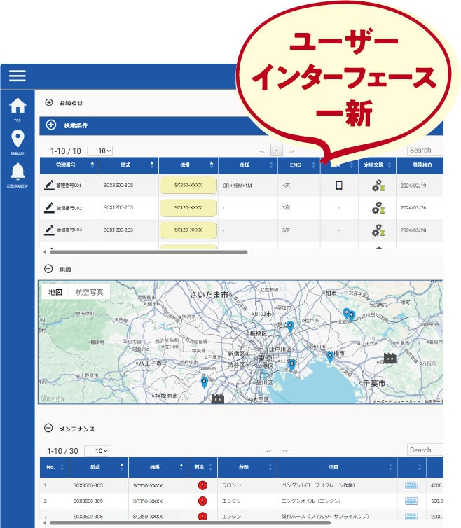This screenshot has height=528, width=461.
Task: Select ペンダントロープ (クレーン作業) item
Action: coord(318,485)
